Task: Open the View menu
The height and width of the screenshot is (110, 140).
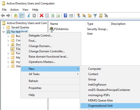Action: (25, 10)
